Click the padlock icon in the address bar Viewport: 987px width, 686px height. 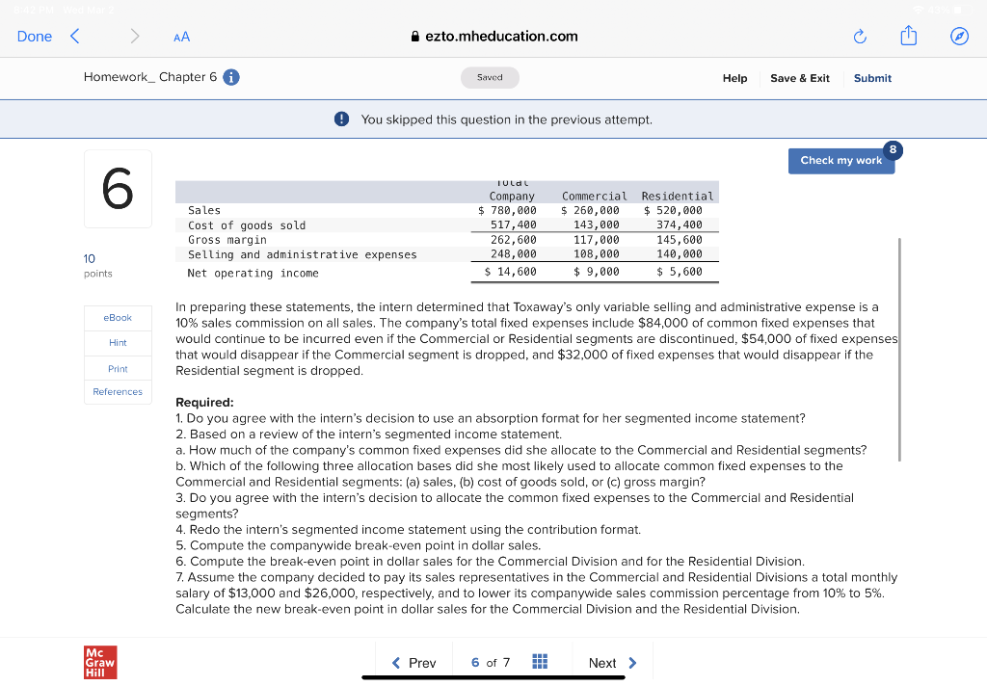414,36
